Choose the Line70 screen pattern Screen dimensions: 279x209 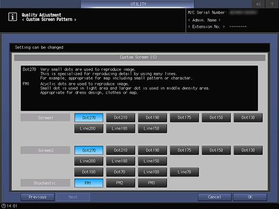(185, 172)
